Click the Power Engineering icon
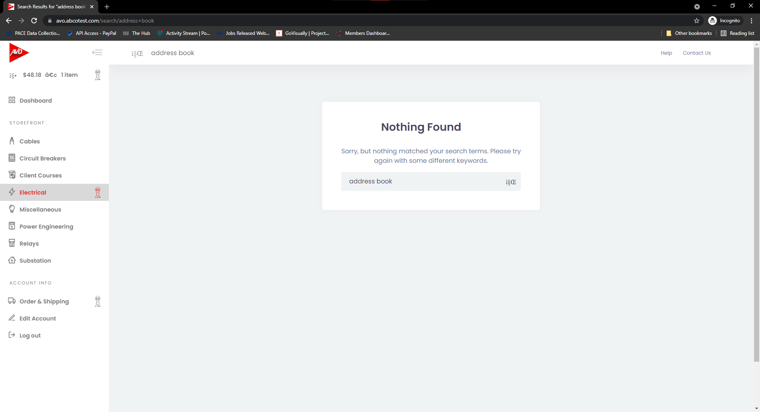760x412 pixels. [x=12, y=226]
